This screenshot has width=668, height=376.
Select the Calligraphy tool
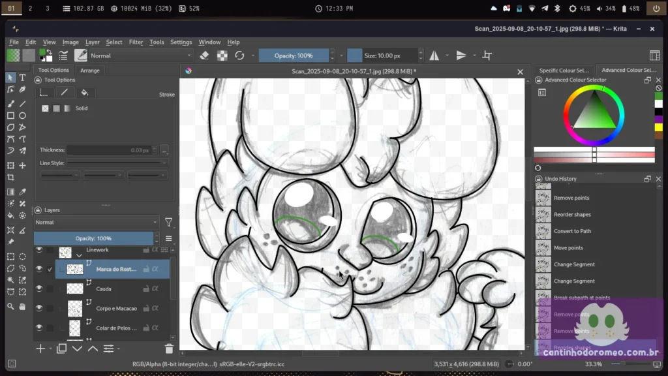[x=23, y=89]
